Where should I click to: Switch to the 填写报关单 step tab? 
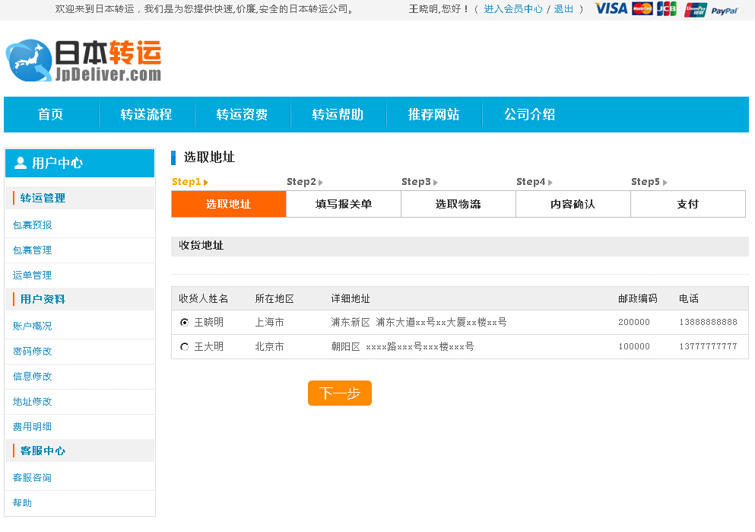344,203
